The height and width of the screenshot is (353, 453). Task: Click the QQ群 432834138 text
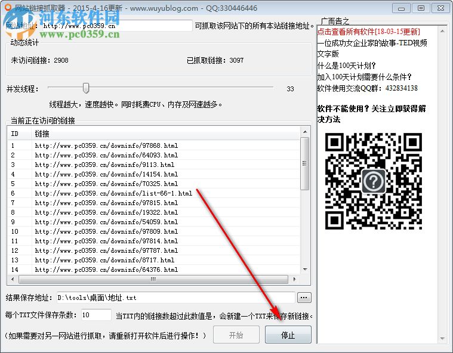coord(368,88)
